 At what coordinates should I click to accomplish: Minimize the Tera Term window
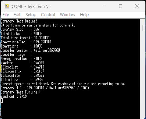pyautogui.click(x=105, y=6)
